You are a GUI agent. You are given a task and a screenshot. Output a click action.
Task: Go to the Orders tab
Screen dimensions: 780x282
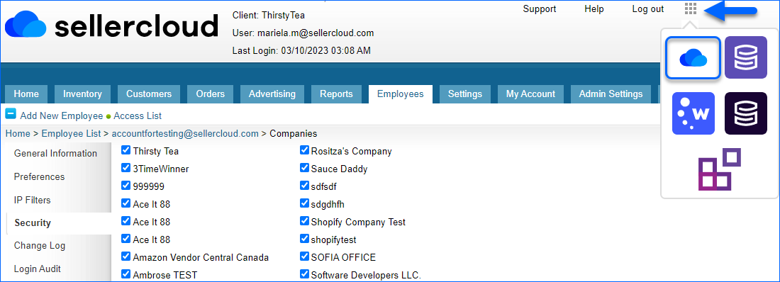211,94
